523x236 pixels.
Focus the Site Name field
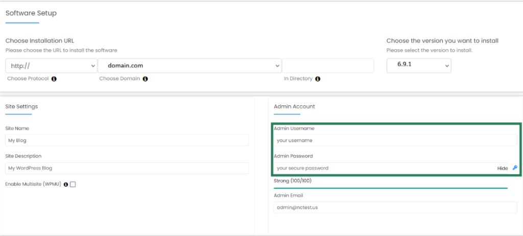(x=127, y=140)
